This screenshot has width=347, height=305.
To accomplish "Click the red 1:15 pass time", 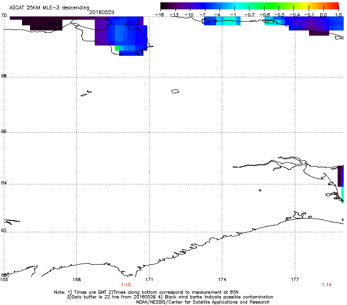I will point(126,285).
